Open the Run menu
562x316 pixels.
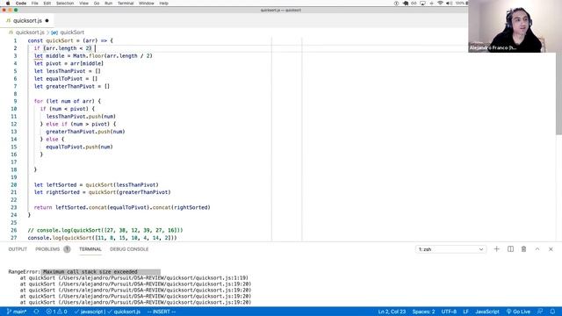(x=108, y=4)
